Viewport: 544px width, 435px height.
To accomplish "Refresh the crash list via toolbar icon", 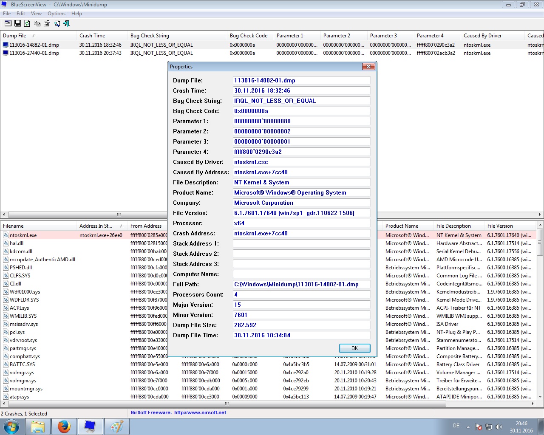I will pos(27,23).
